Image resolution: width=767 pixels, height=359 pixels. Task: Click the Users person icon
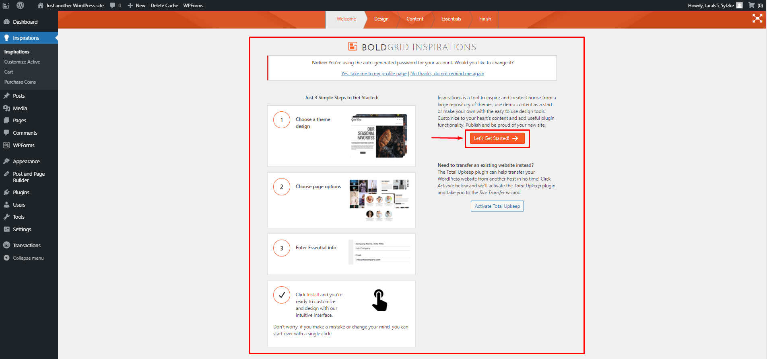coord(6,205)
